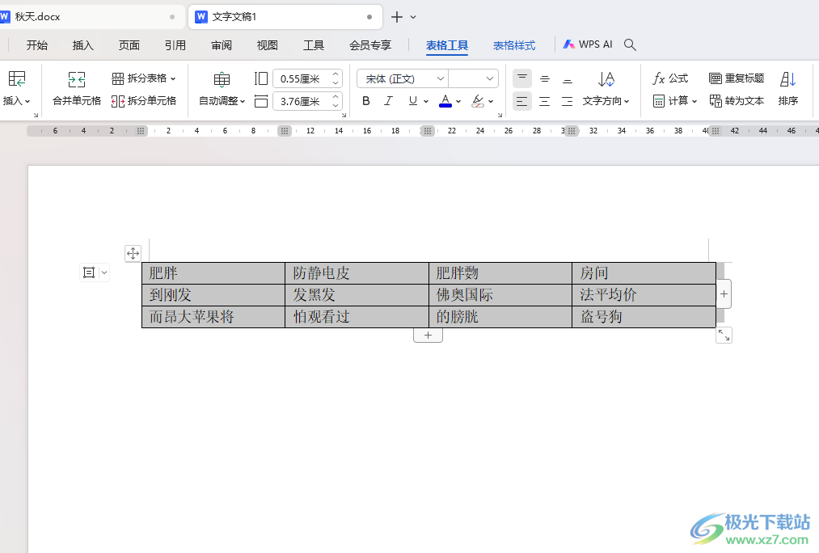
Task: Toggle Underline formatting
Action: [x=412, y=101]
